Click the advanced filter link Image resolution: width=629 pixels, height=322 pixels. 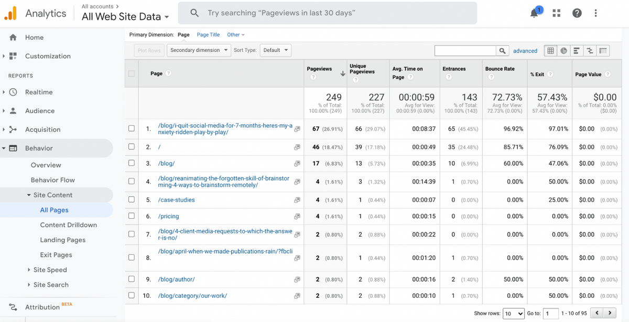(x=525, y=51)
